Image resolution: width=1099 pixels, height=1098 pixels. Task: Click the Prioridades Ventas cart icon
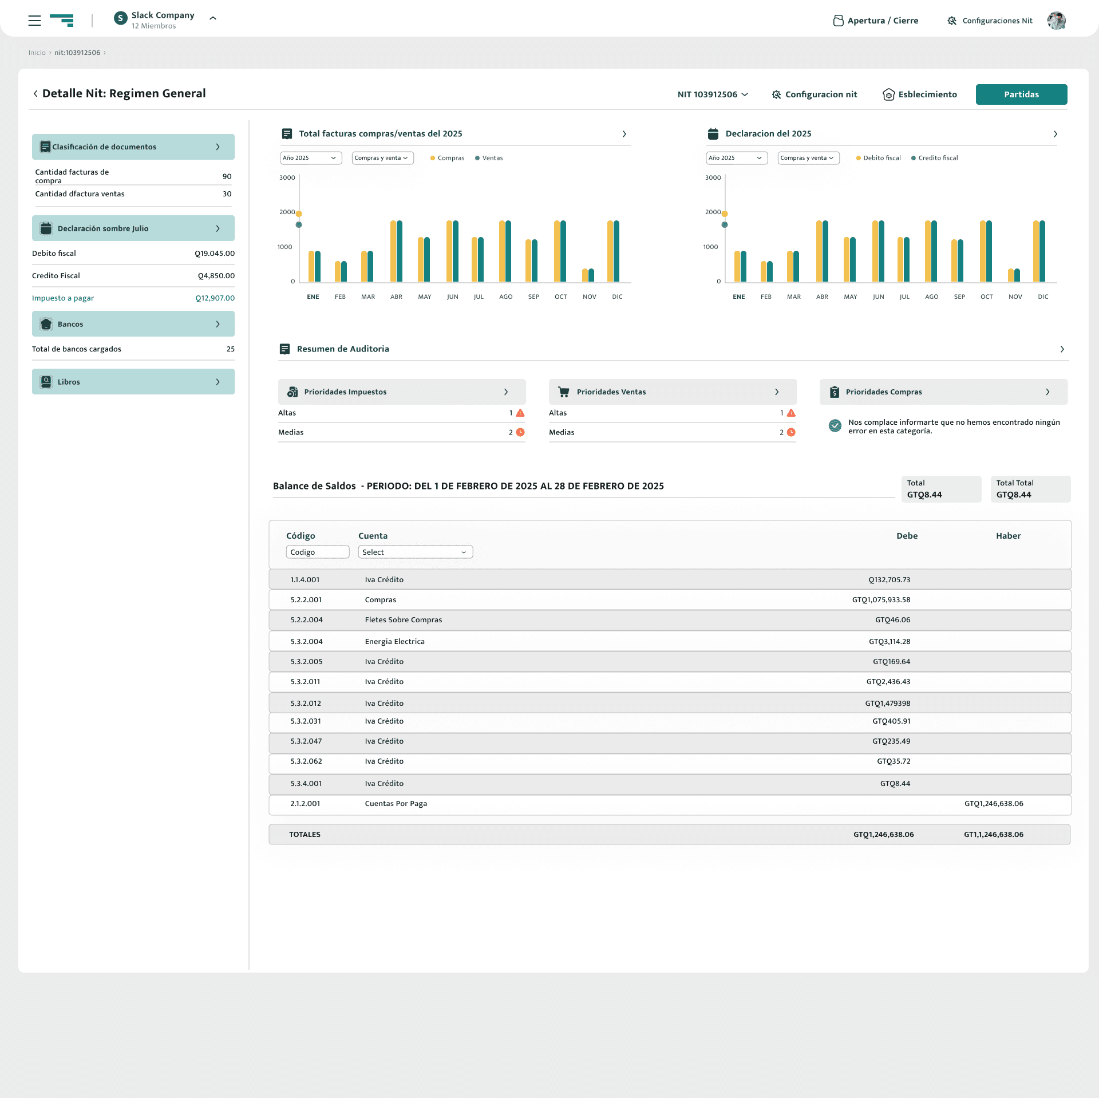(x=563, y=392)
